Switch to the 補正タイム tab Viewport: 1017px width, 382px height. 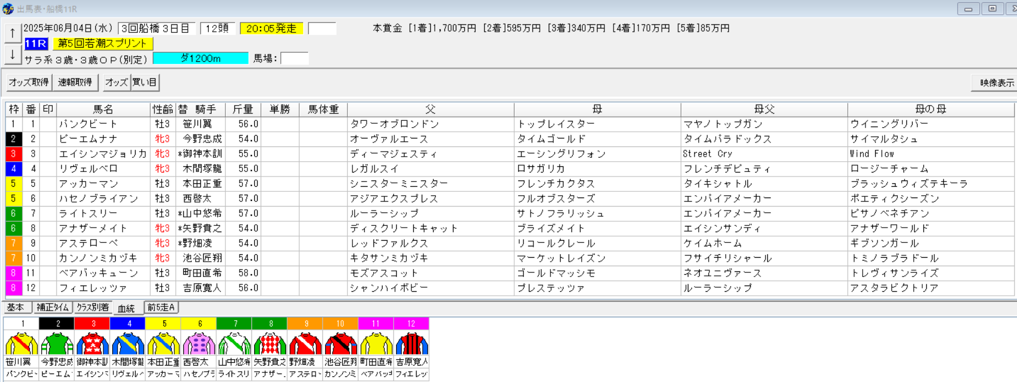click(52, 308)
